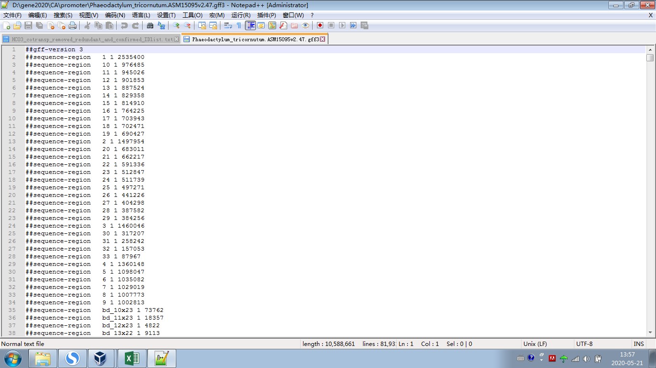Viewport: 656px width, 368px height.
Task: Close the Phaeodactylum gff3 tab
Action: (323, 39)
